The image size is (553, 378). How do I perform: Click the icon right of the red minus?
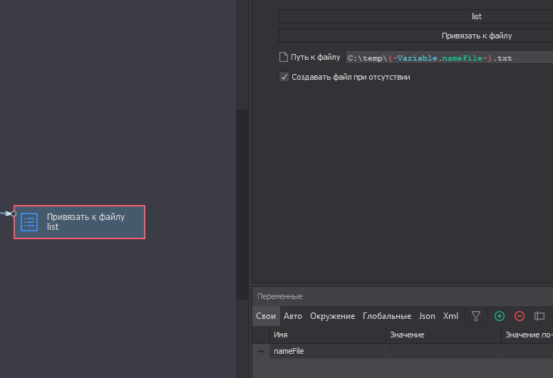pos(539,316)
